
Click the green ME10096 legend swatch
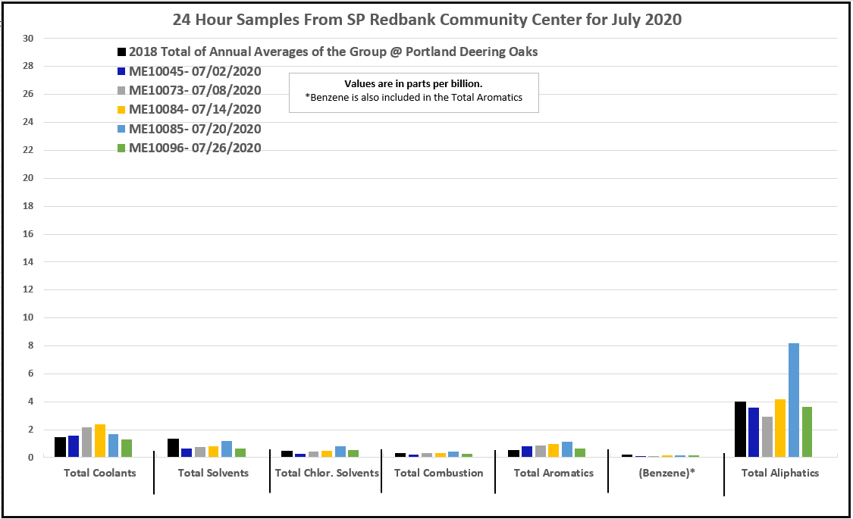click(x=121, y=149)
